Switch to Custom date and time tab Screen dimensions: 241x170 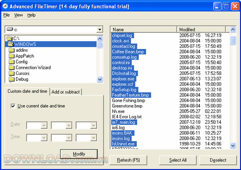click(x=27, y=91)
